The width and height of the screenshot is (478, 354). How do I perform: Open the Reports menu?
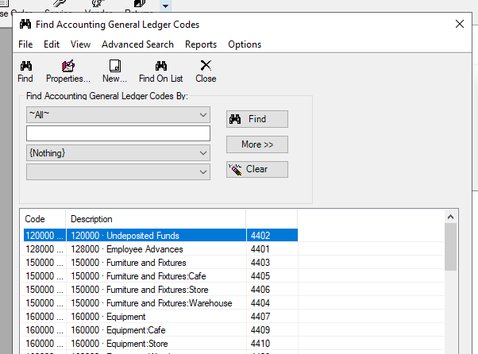tap(201, 44)
